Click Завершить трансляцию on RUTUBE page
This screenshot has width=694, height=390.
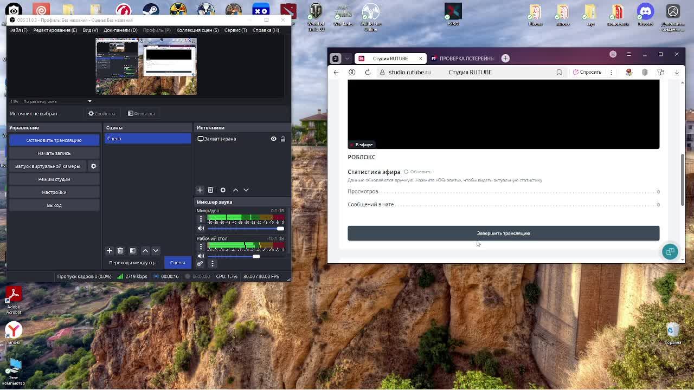point(503,233)
